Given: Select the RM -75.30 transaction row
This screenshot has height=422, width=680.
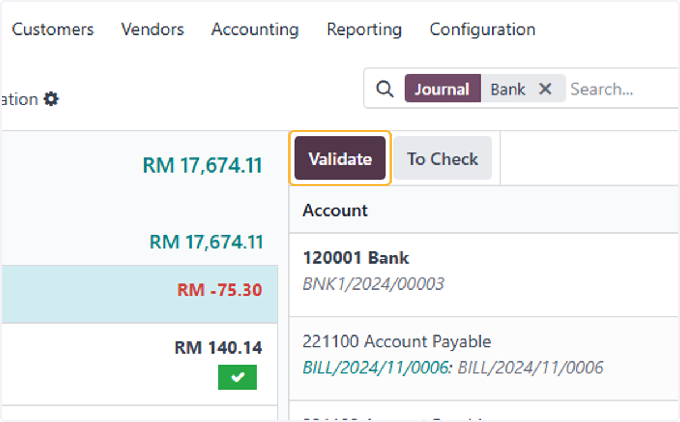Looking at the screenshot, I should (x=139, y=294).
